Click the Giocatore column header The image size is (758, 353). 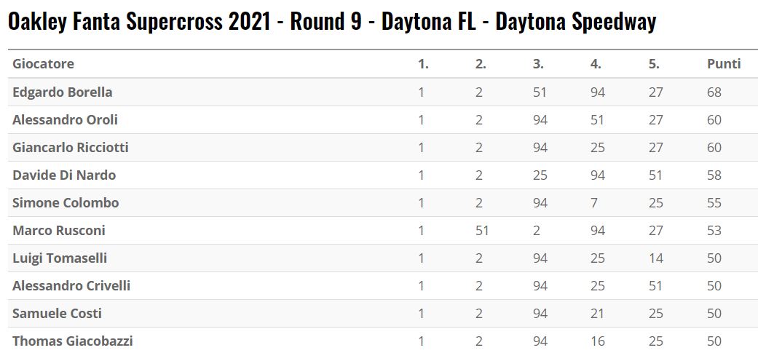coord(43,64)
